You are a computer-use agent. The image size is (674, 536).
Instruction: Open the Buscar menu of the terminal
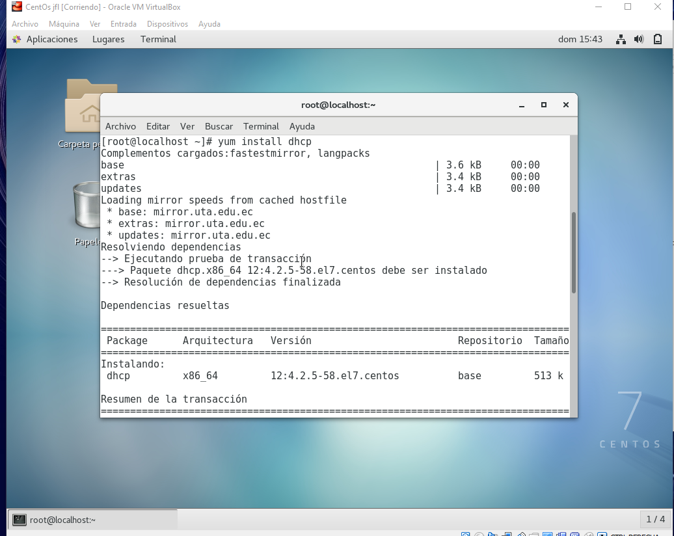tap(219, 126)
